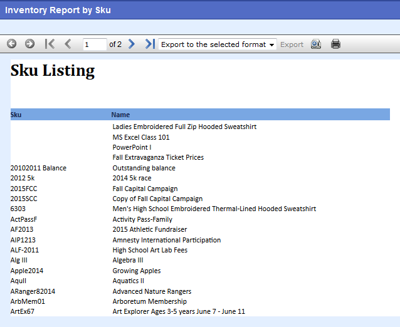Click the '2012 5k' sku
The height and width of the screenshot is (327, 400).
pos(23,178)
